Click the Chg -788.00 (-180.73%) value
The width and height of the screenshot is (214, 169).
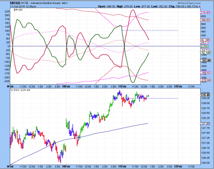click(x=183, y=6)
